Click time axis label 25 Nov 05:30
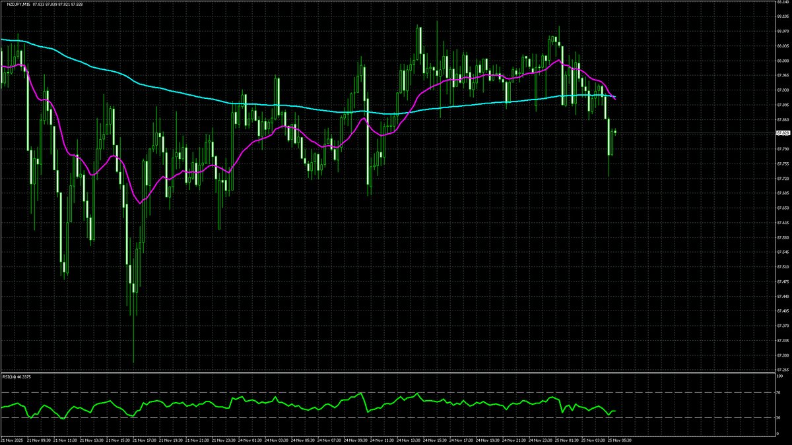 click(x=621, y=440)
